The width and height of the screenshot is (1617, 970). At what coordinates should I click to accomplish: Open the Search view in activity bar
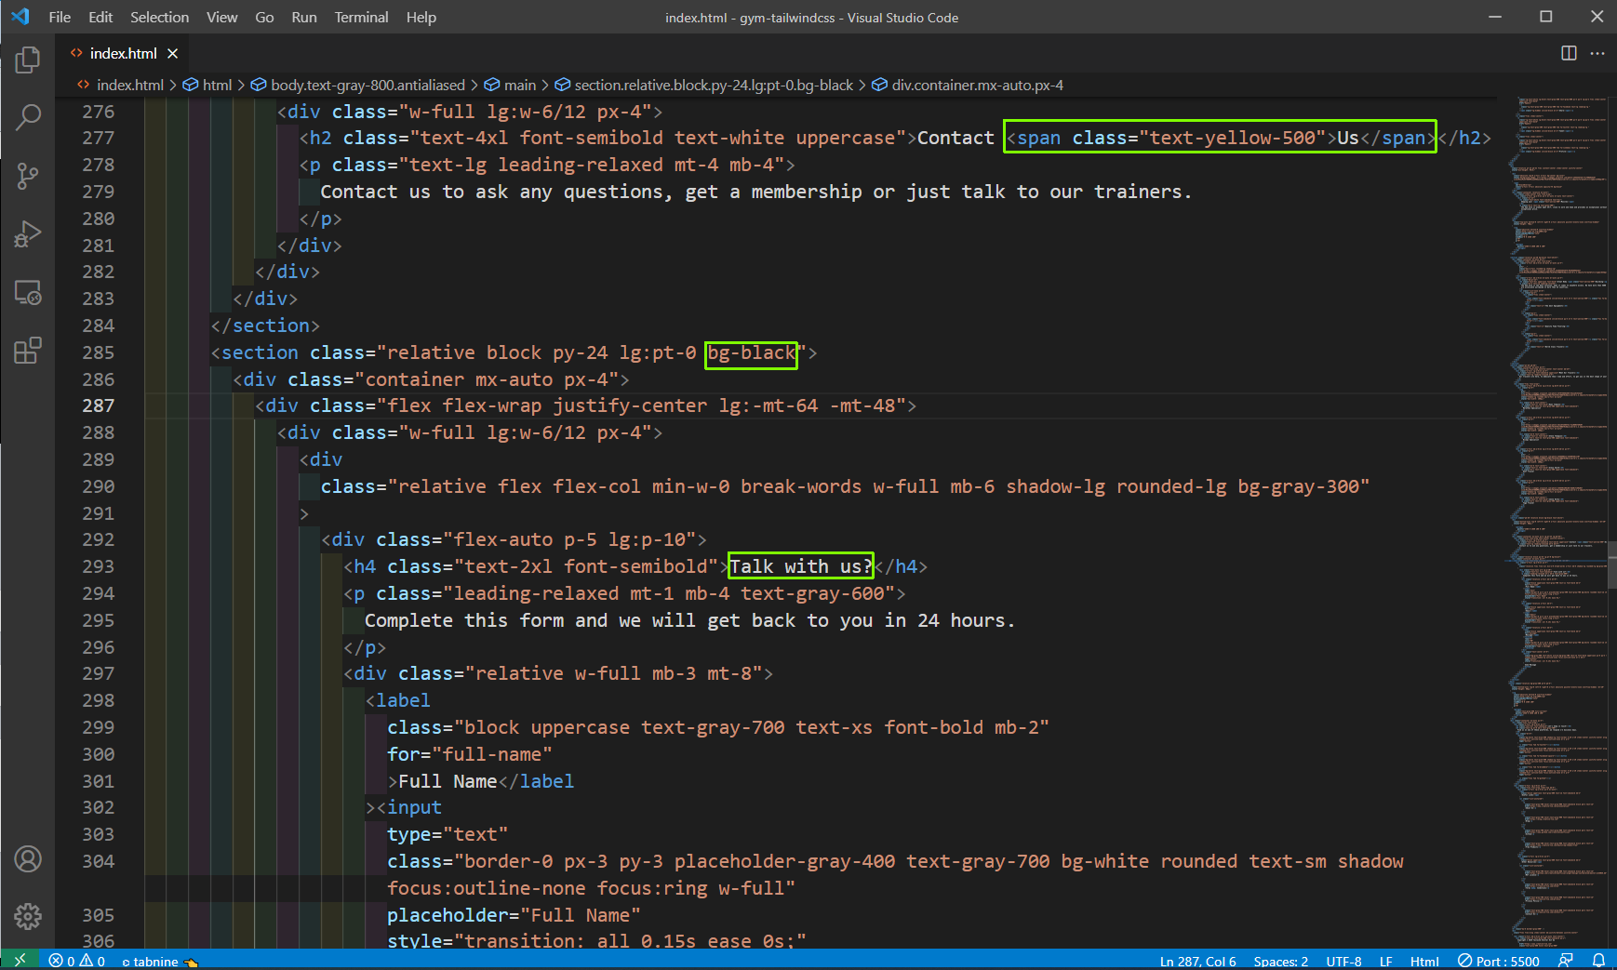pyautogui.click(x=28, y=117)
